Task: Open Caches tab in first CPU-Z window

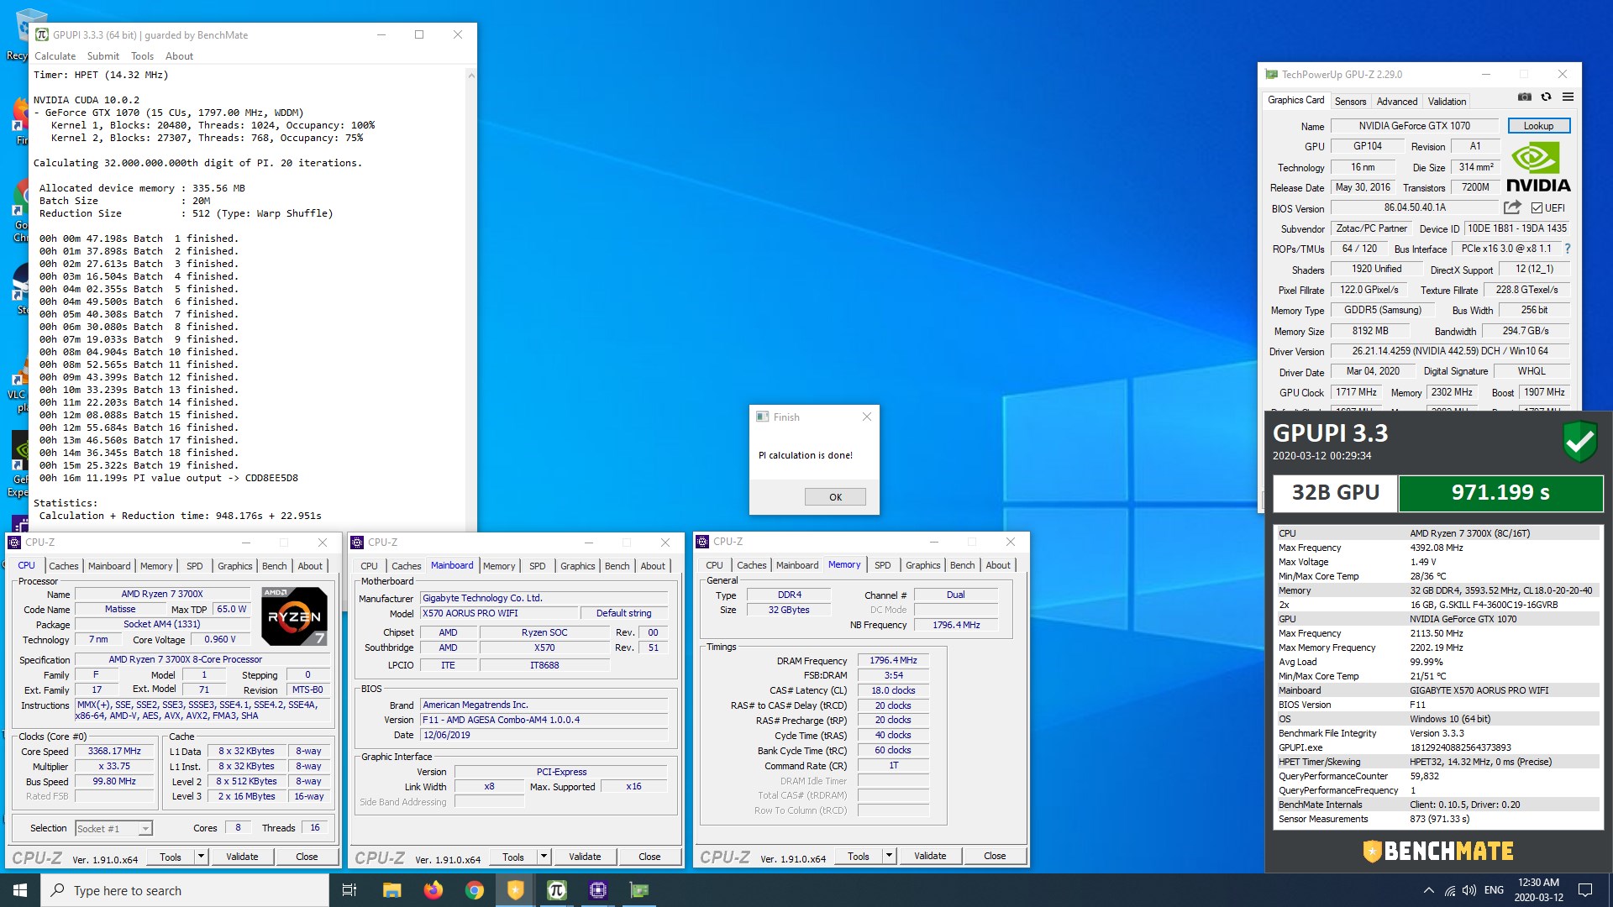Action: [63, 566]
